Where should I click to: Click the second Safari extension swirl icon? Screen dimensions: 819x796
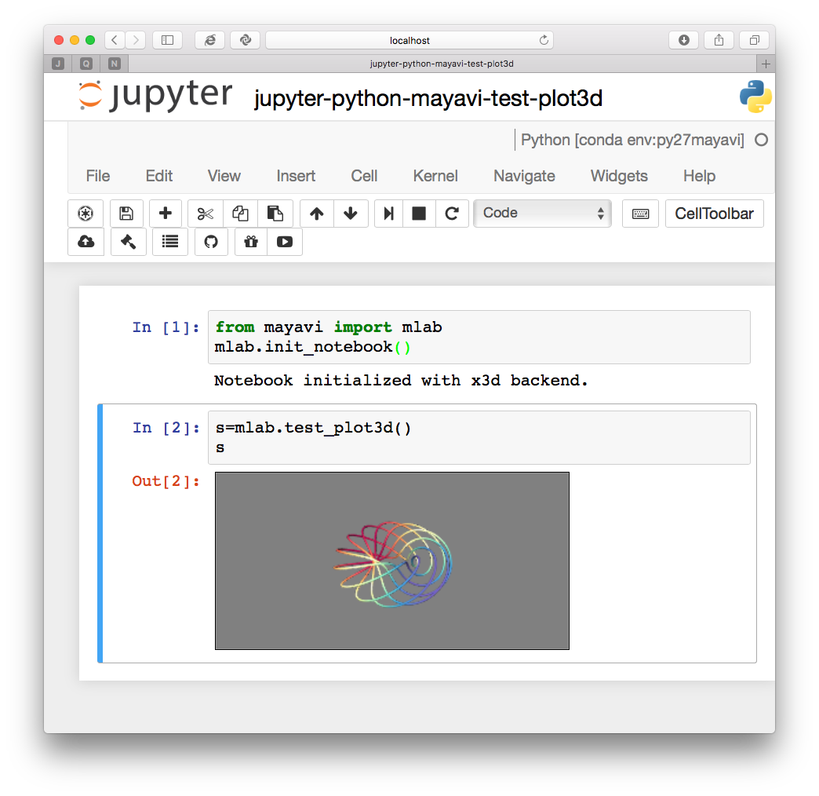coord(245,40)
